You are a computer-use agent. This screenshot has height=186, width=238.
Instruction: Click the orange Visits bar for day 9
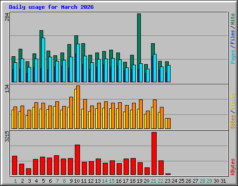tap(71, 113)
